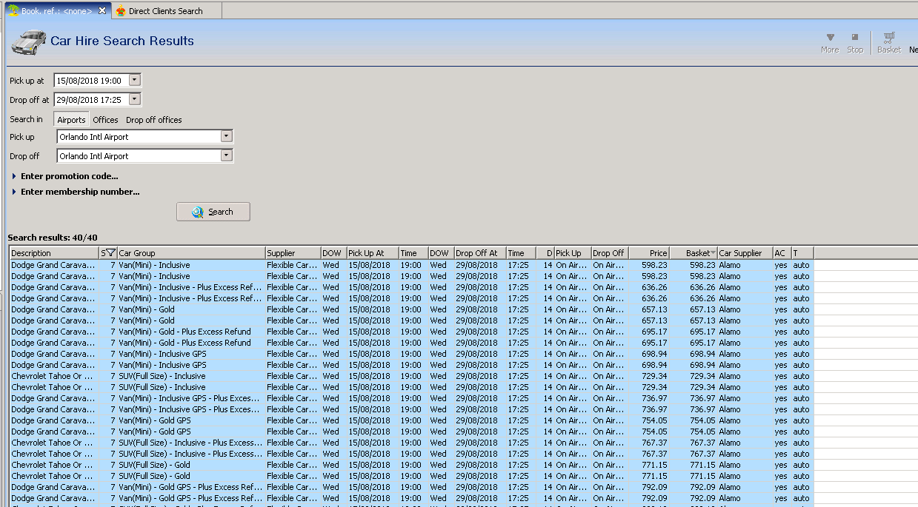Sort by the Supplier column header
The width and height of the screenshot is (918, 507).
pos(293,253)
